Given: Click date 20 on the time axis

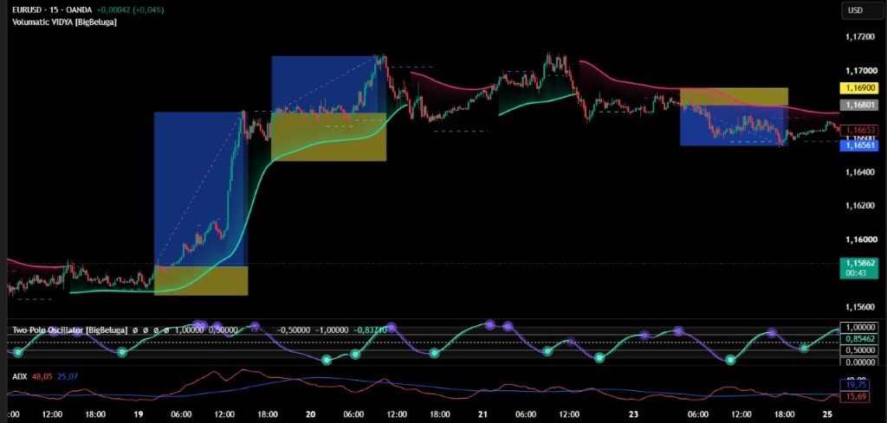Looking at the screenshot, I should click(311, 414).
